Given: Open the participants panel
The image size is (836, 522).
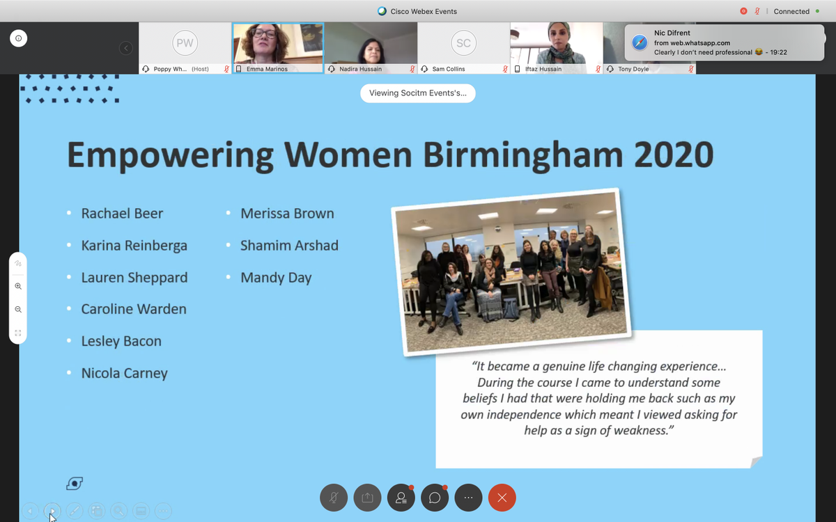Looking at the screenshot, I should (401, 498).
